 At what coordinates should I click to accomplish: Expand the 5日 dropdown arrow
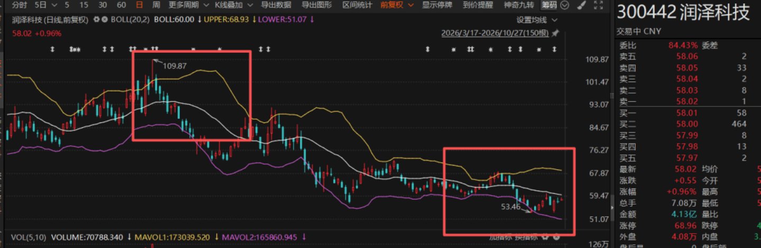[x=54, y=5]
